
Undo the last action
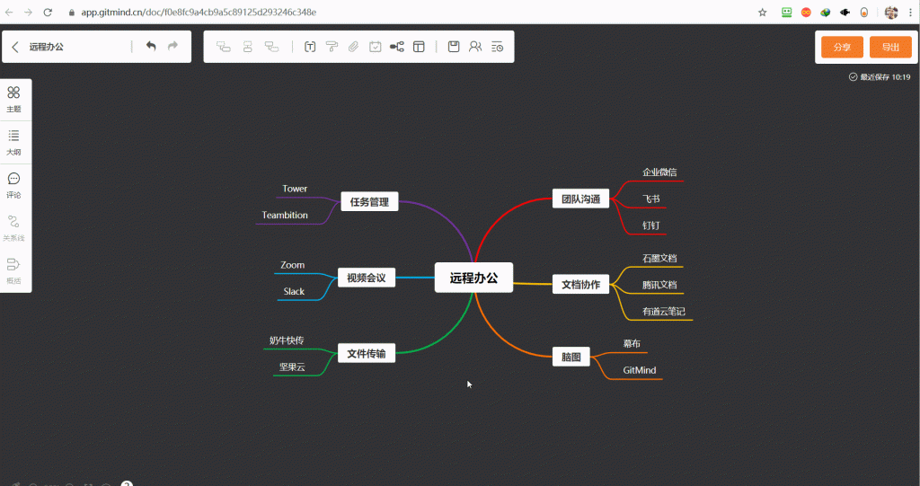(151, 47)
